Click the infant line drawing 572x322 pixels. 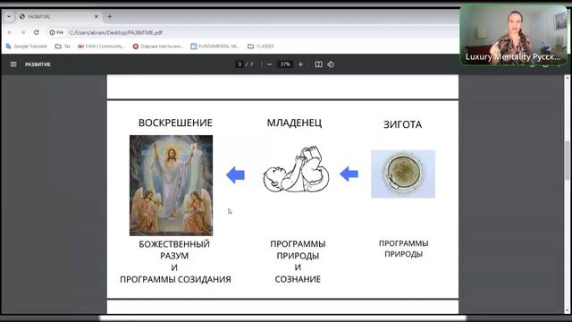tap(296, 169)
